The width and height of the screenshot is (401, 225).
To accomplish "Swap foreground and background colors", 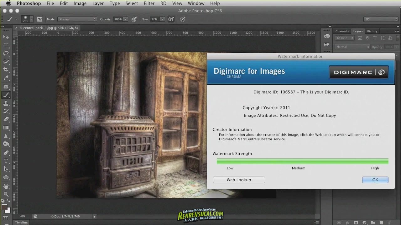I will (x=9, y=201).
